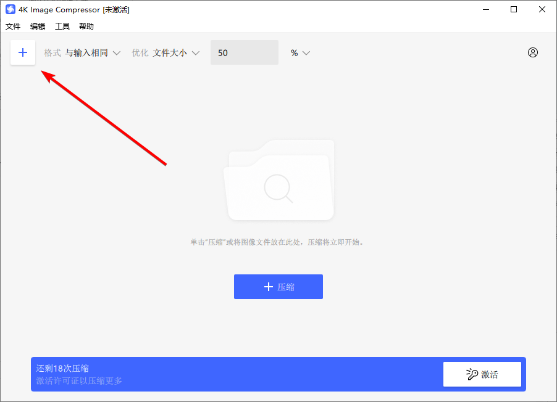Open the 文件 menu

(x=13, y=27)
